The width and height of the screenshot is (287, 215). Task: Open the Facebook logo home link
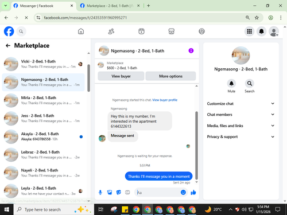click(9, 32)
